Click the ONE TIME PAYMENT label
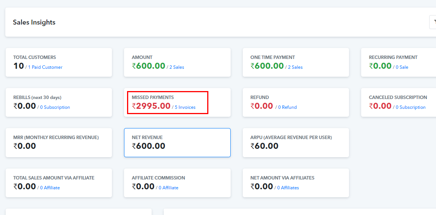The width and height of the screenshot is (436, 215). (x=273, y=57)
